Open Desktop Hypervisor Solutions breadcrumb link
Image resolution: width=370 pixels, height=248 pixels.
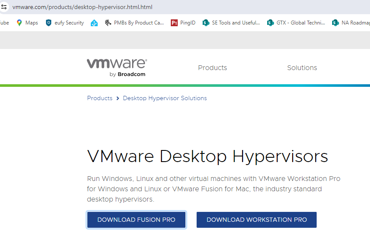165,98
